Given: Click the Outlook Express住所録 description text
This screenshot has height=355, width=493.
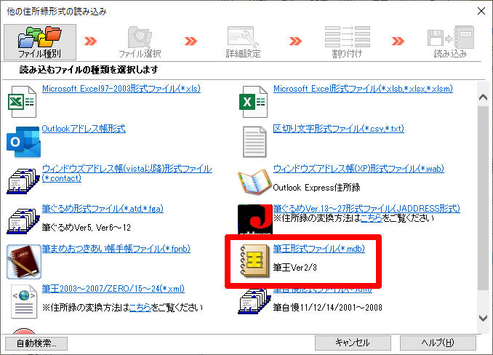Looking at the screenshot, I should pyautogui.click(x=316, y=188).
